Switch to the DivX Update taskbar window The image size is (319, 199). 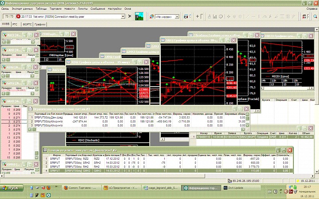tap(241, 188)
